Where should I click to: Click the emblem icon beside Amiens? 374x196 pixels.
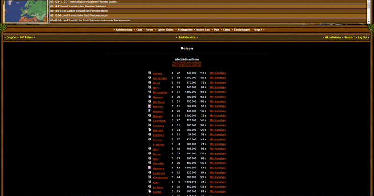pos(150,73)
